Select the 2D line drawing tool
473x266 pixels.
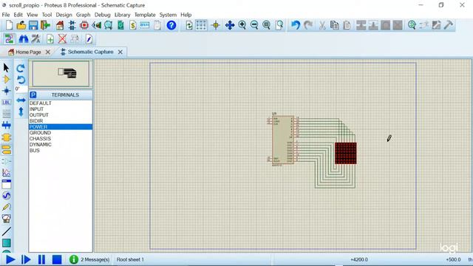tap(6, 231)
